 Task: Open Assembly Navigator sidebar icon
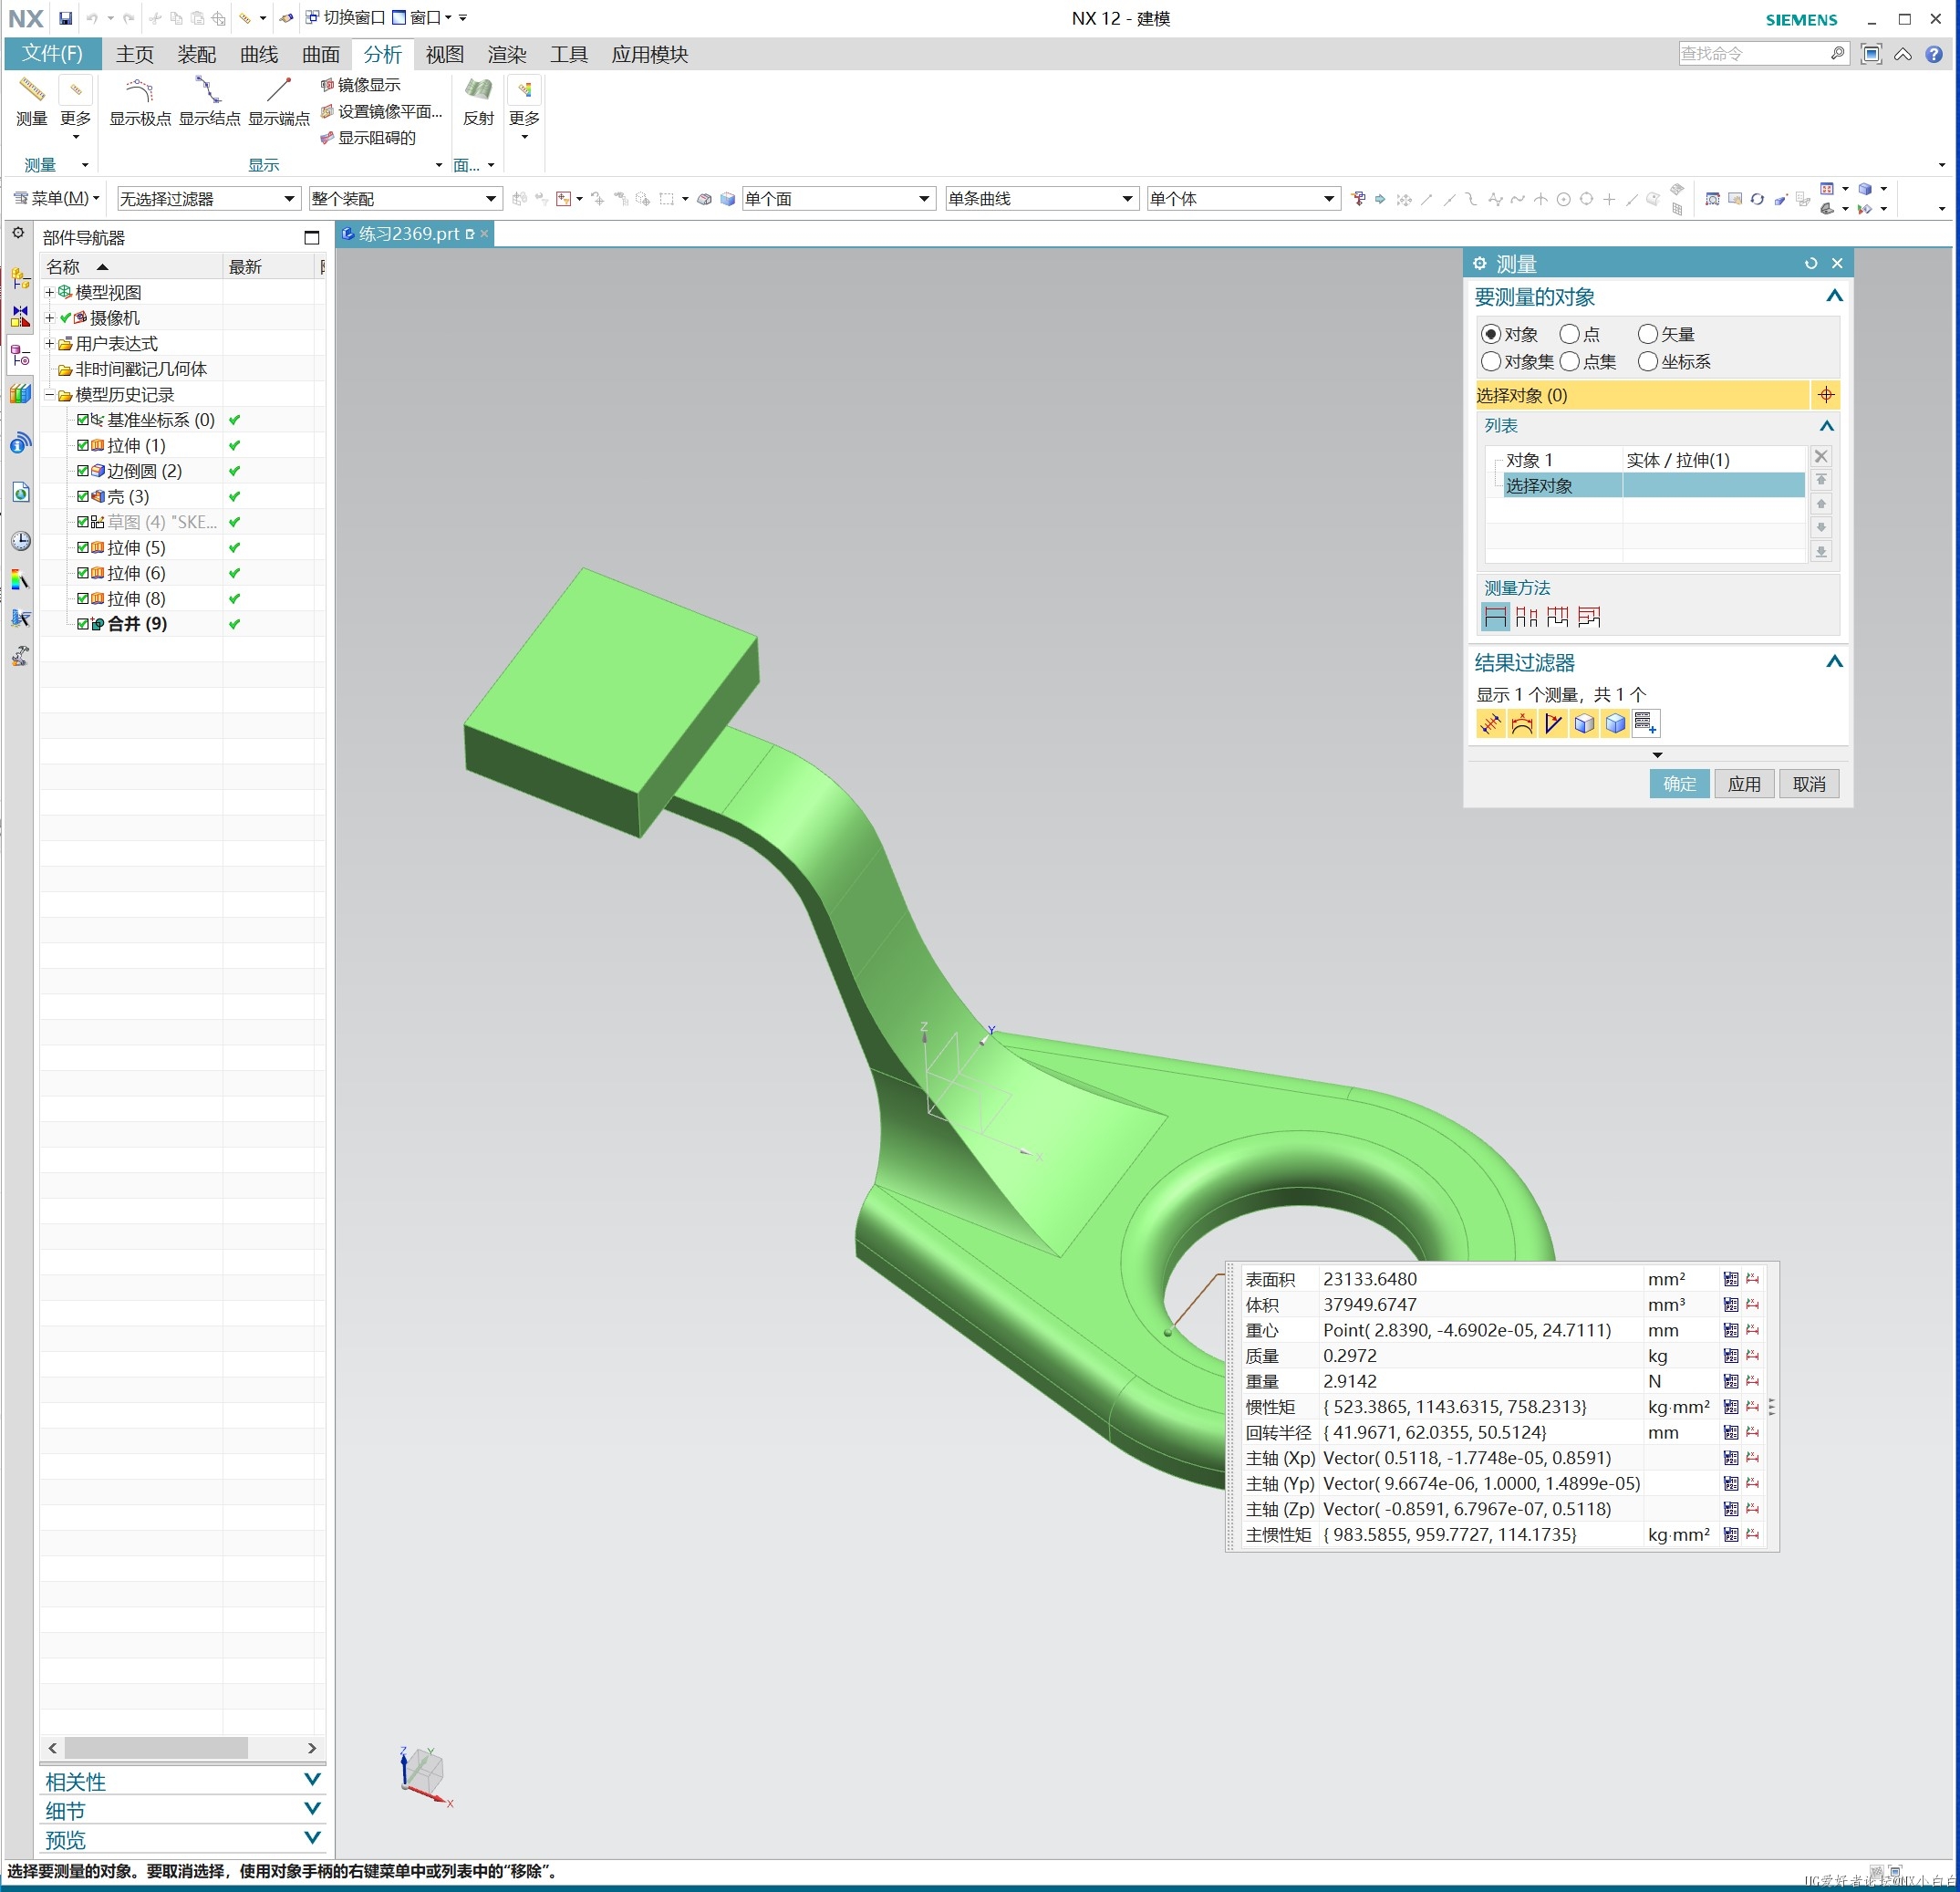click(x=20, y=278)
